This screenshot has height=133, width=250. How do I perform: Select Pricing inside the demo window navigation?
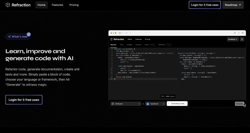(148, 39)
